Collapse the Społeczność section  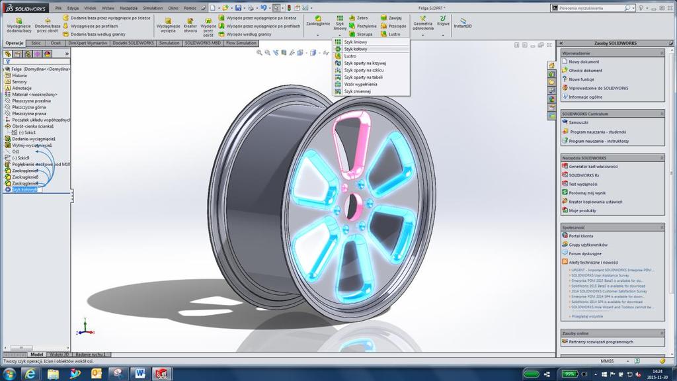[662, 228]
